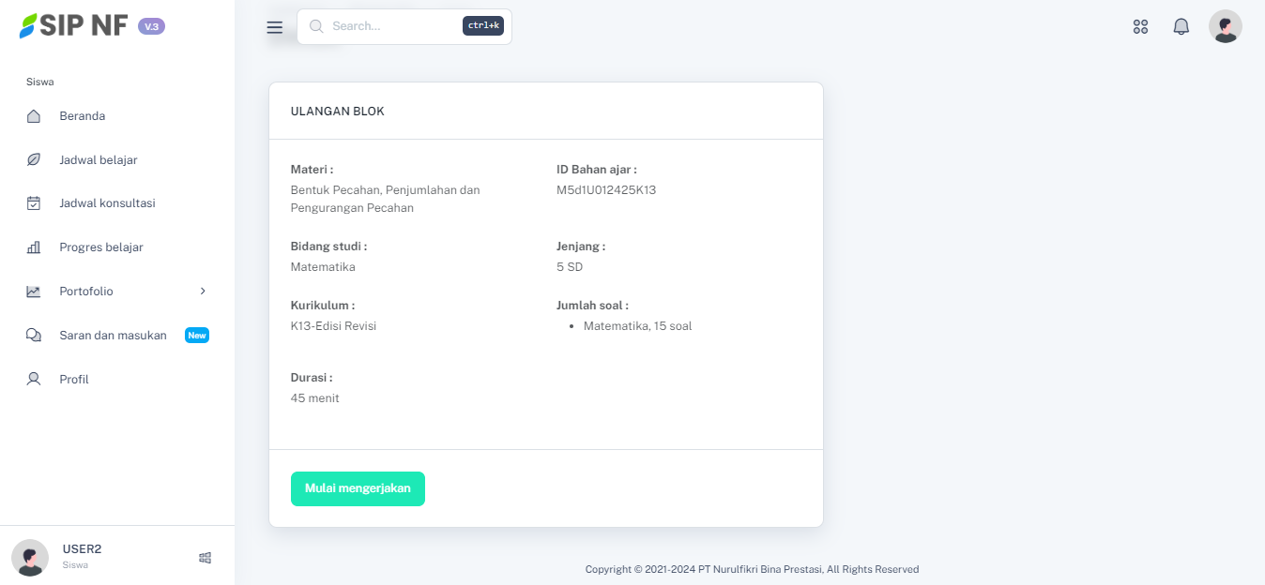This screenshot has width=1265, height=585.
Task: Open the Portofolio menu
Action: pyautogui.click(x=86, y=292)
